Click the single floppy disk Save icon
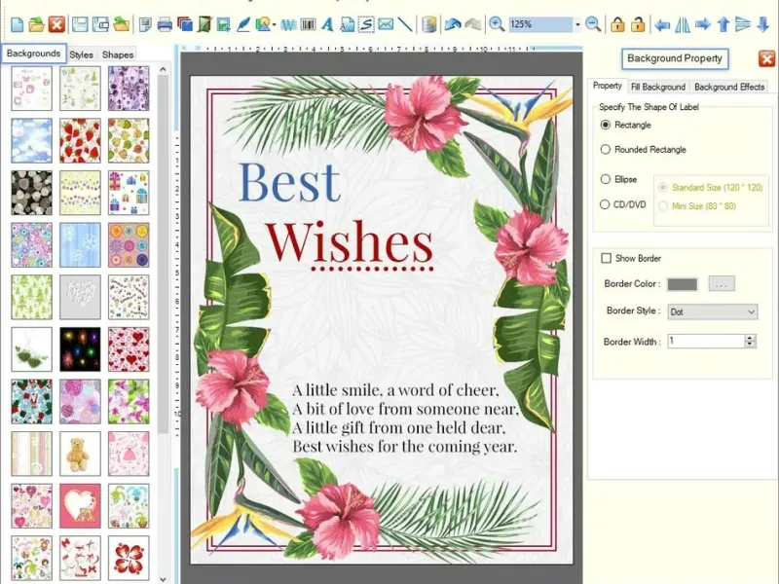Viewport: 779px width, 584px height. click(80, 23)
